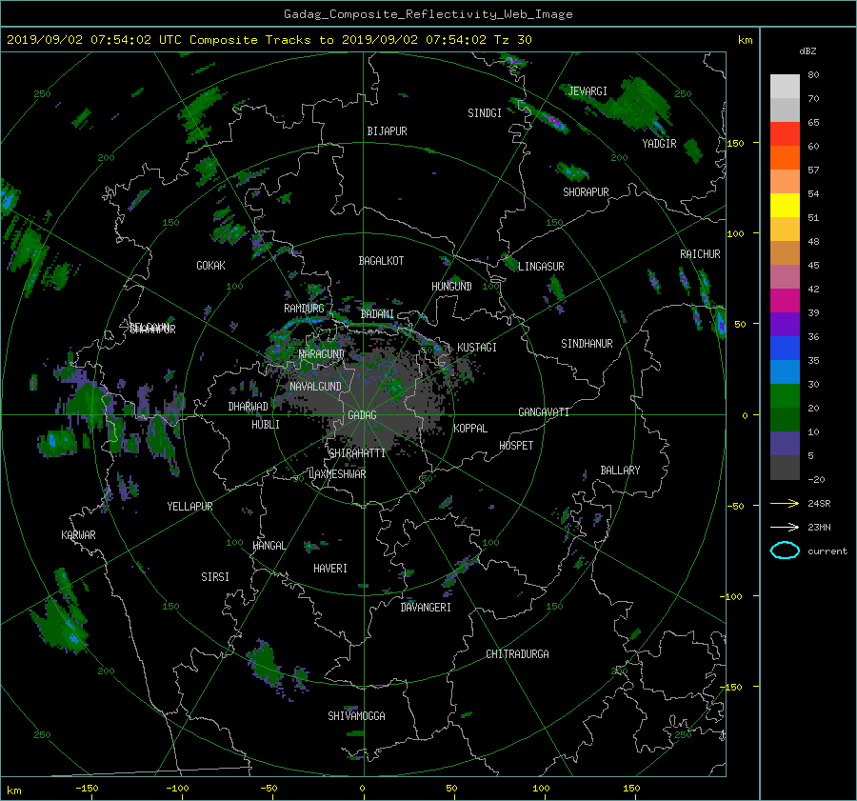857x801 pixels.
Task: Click the cyan 'current' ellipse legend symbol
Action: pyautogui.click(x=785, y=551)
